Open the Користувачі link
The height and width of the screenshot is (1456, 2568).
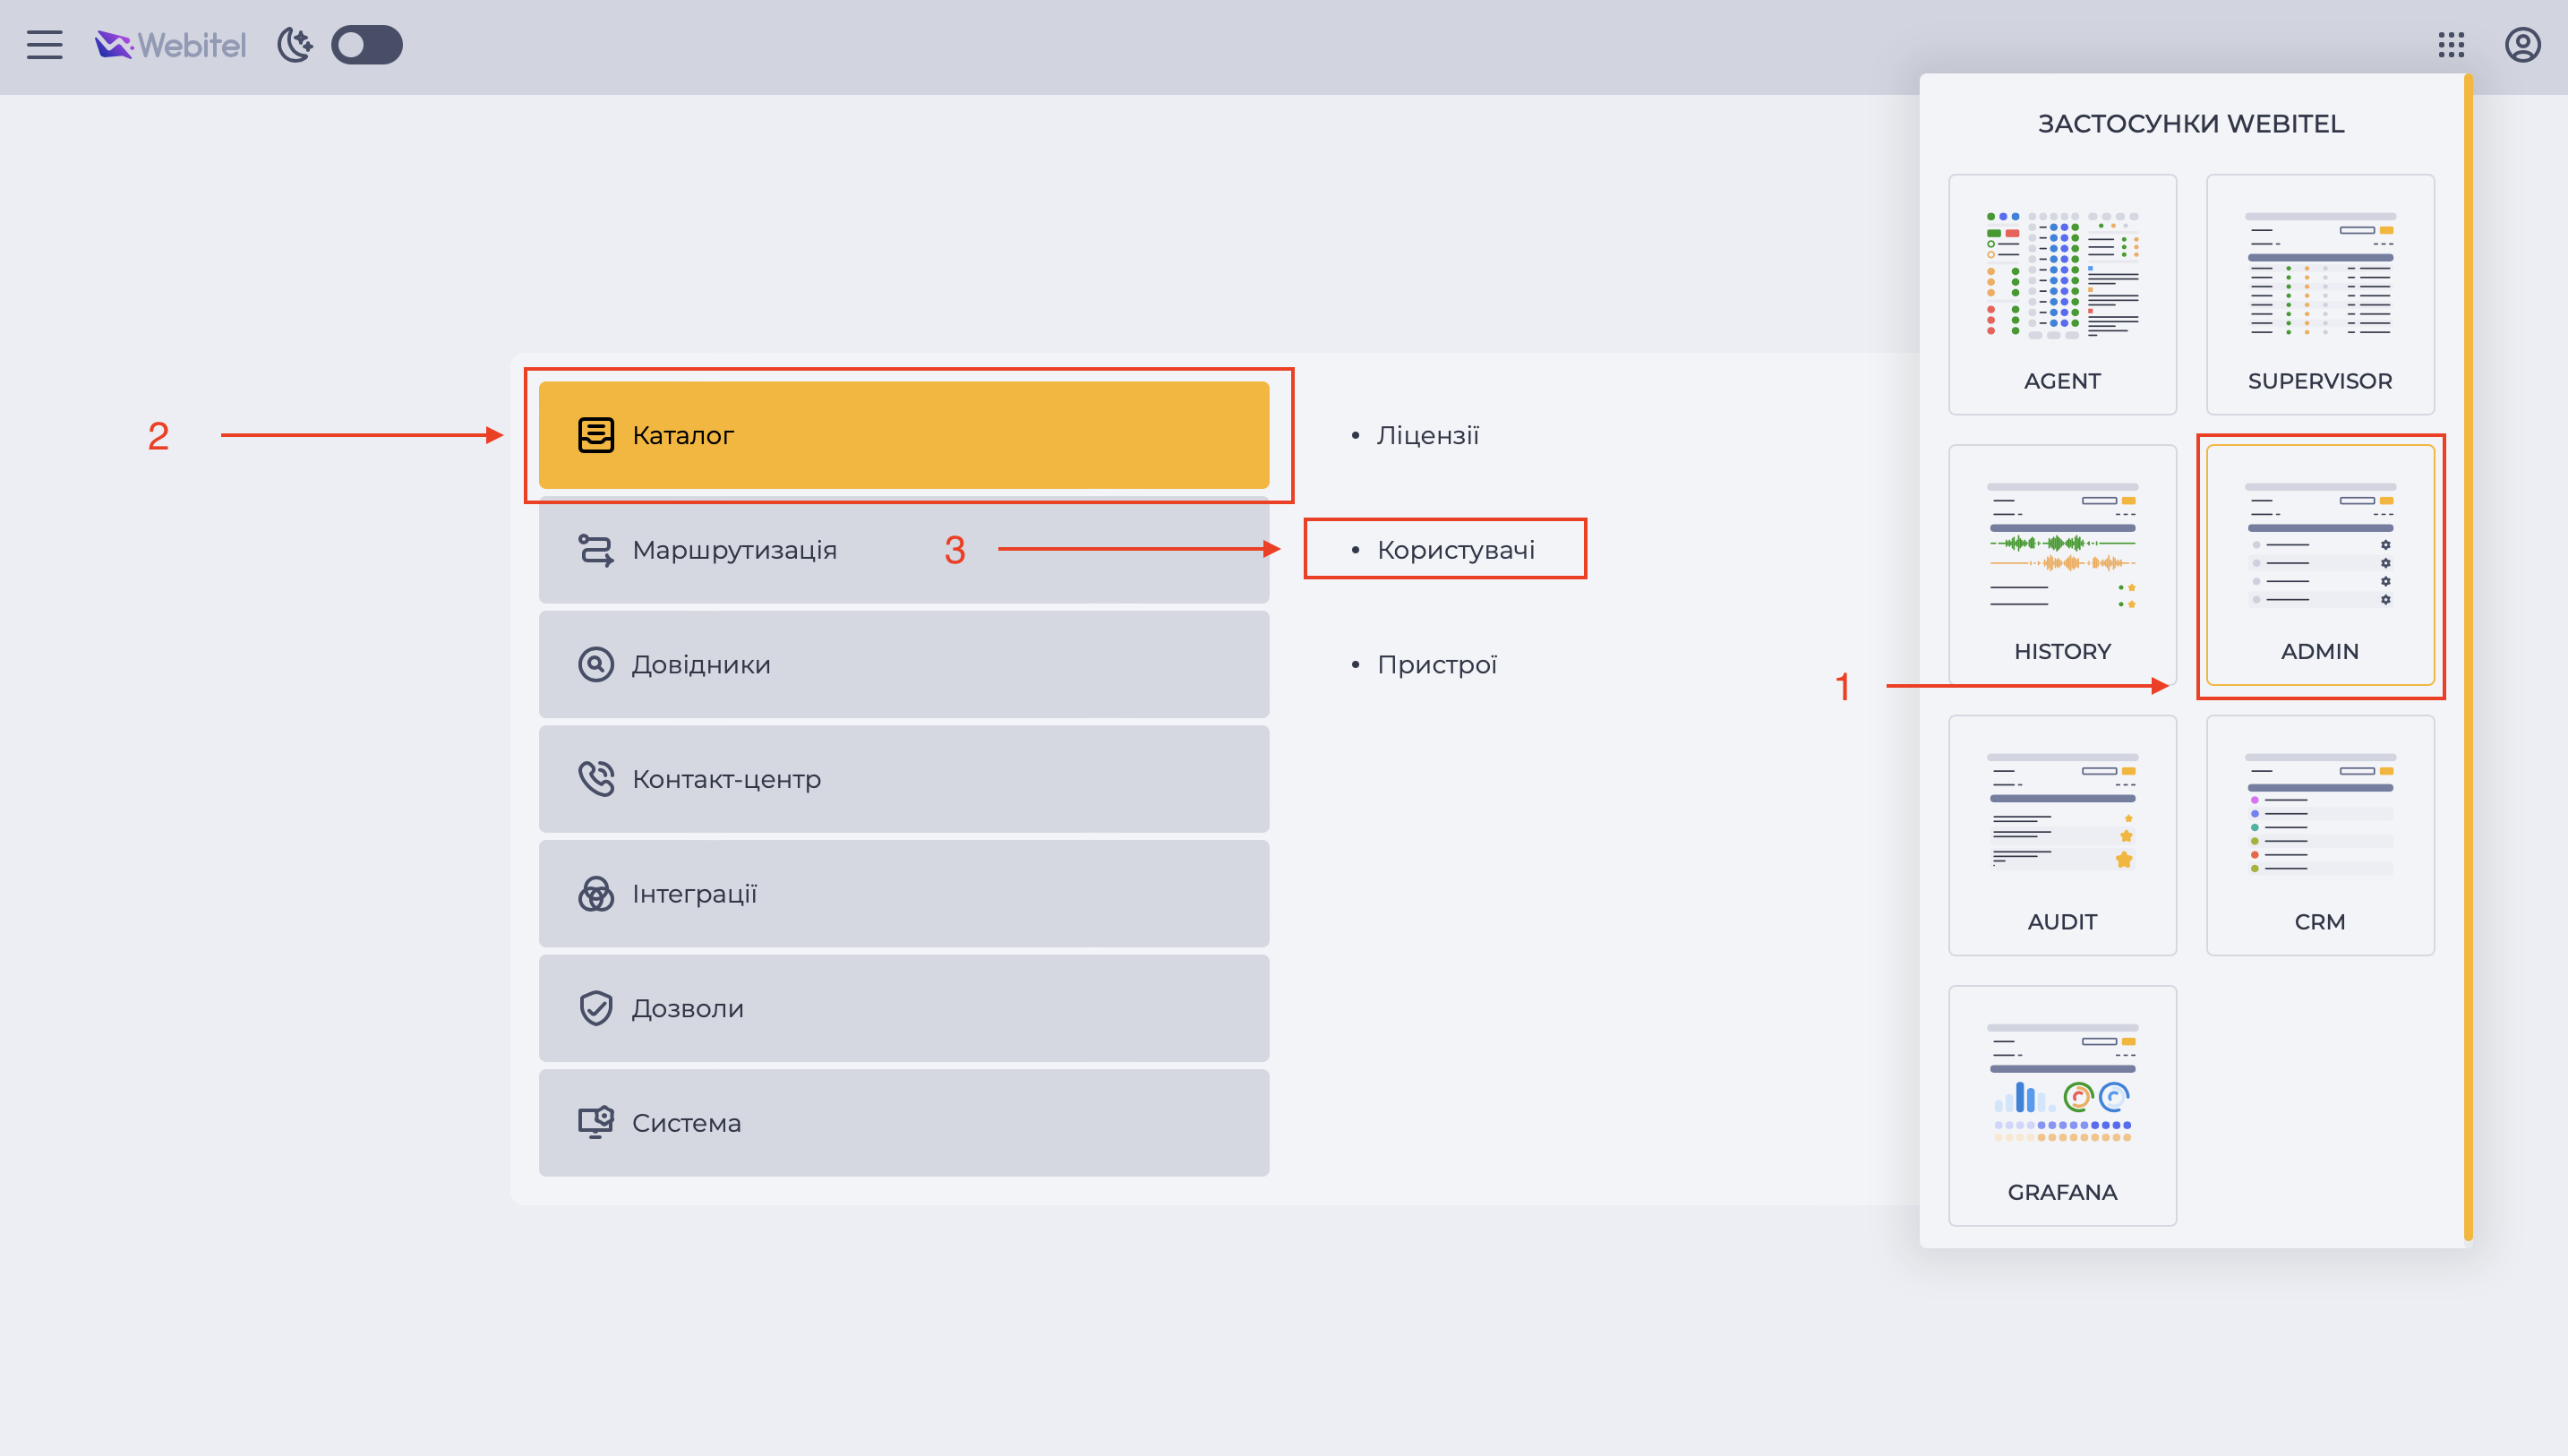pyautogui.click(x=1455, y=550)
